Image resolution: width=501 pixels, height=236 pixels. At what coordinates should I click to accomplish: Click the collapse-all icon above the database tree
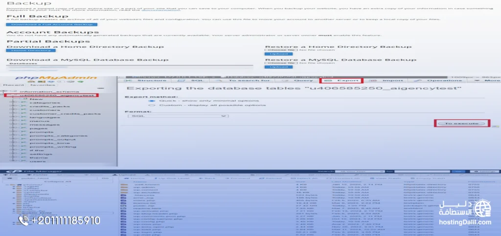point(100,88)
